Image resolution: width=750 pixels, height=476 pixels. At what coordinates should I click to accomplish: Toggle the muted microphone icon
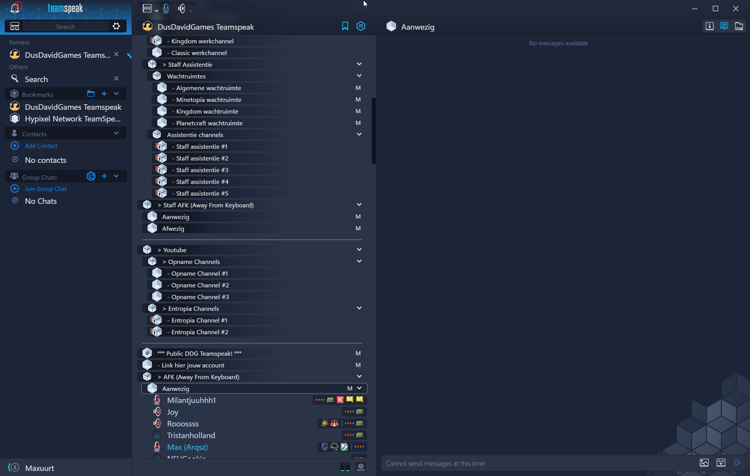click(x=166, y=9)
